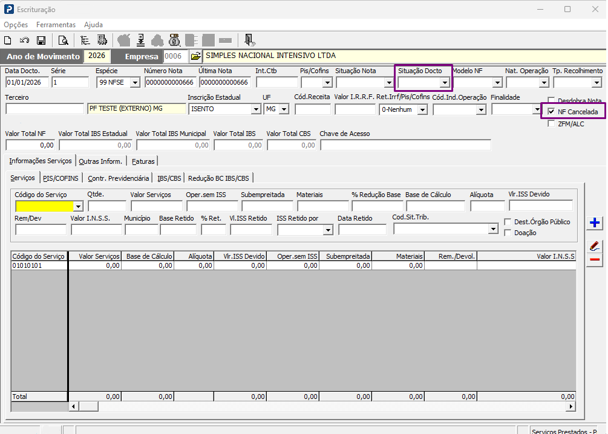Click the Terceiro code field
The height and width of the screenshot is (434, 608).
45,109
